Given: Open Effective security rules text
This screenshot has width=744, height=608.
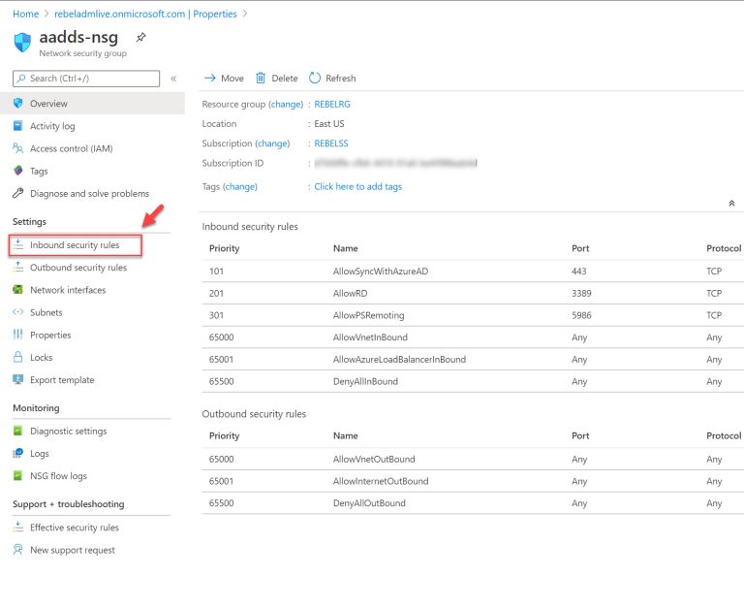Looking at the screenshot, I should click(75, 528).
